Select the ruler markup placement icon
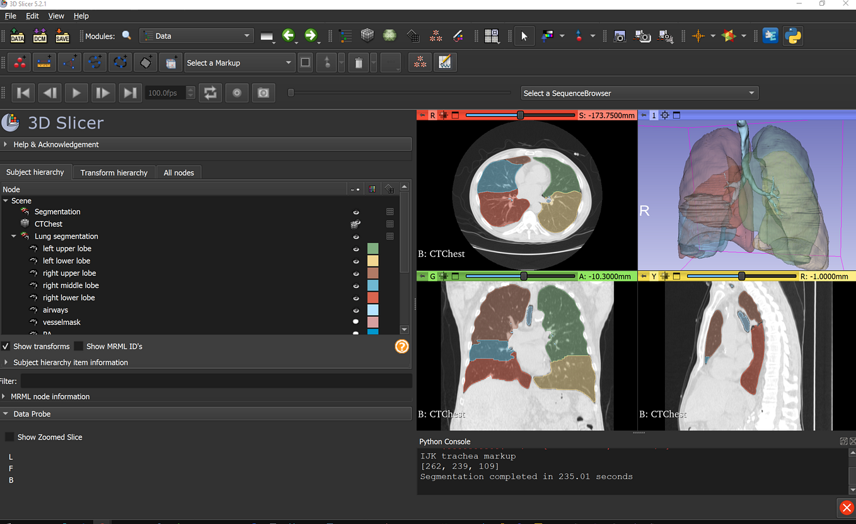Screen dimensions: 856x524 [44, 62]
